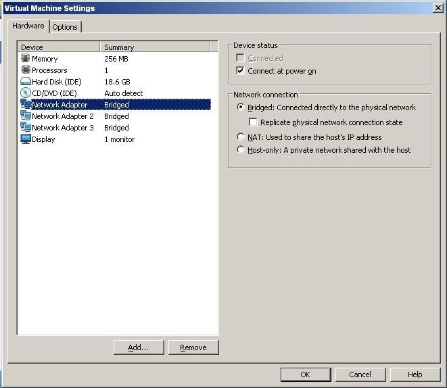Image resolution: width=447 pixels, height=388 pixels.
Task: Enable Replicate physical network connection state
Action: [x=253, y=122]
